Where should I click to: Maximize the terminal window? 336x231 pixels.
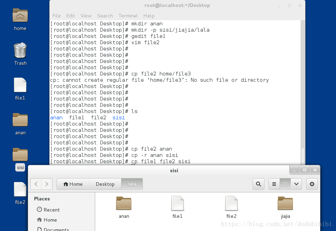pyautogui.click(x=289, y=6)
